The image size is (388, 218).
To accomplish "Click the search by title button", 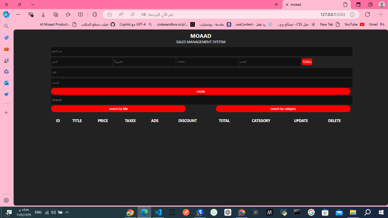I will coord(118,109).
